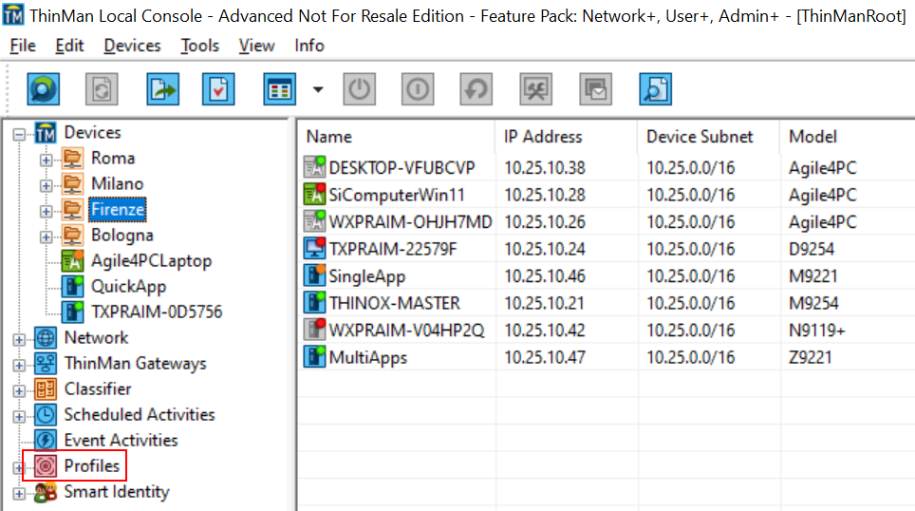Click the search devices toolbar icon
Viewport: 915px width, 511px height.
43,89
